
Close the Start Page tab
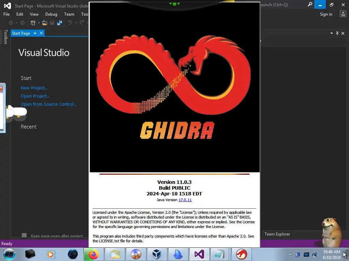click(x=41, y=33)
